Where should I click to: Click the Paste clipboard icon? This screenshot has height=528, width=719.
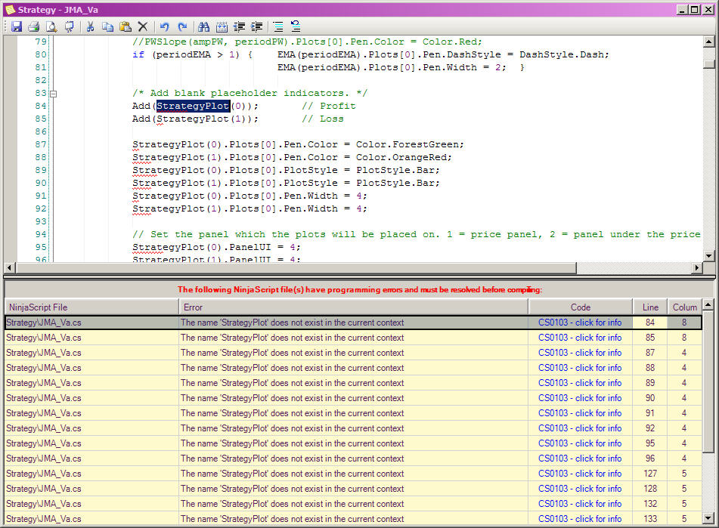coord(126,26)
